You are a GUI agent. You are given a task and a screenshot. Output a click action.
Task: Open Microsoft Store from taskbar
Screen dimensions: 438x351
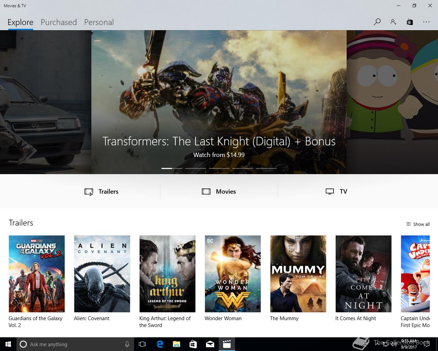[193, 344]
